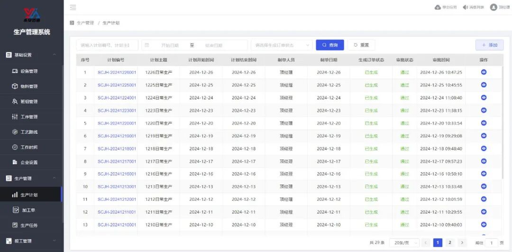Click eye icon for 1217日常生产 row
The height and width of the screenshot is (252, 512).
pos(484,161)
